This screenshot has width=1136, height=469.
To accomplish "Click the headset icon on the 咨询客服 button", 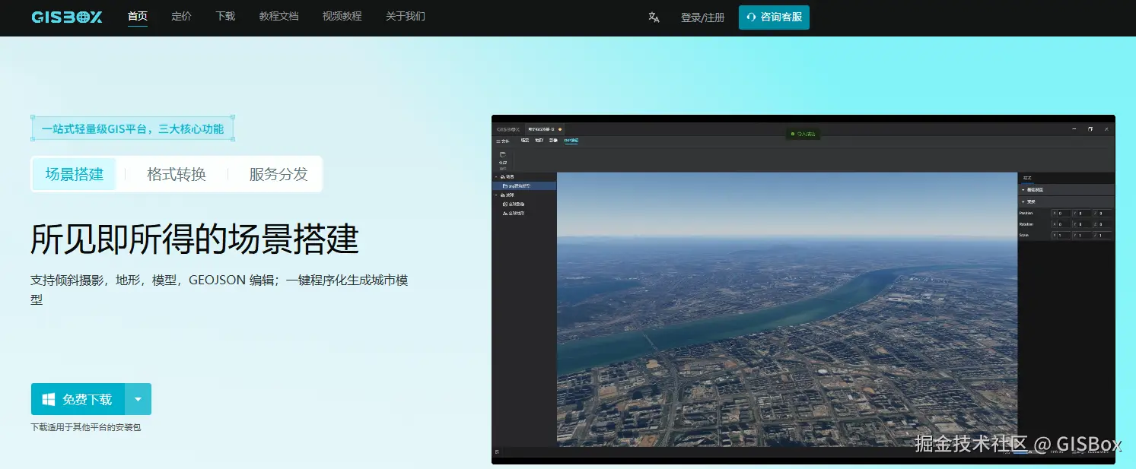I will (x=749, y=17).
